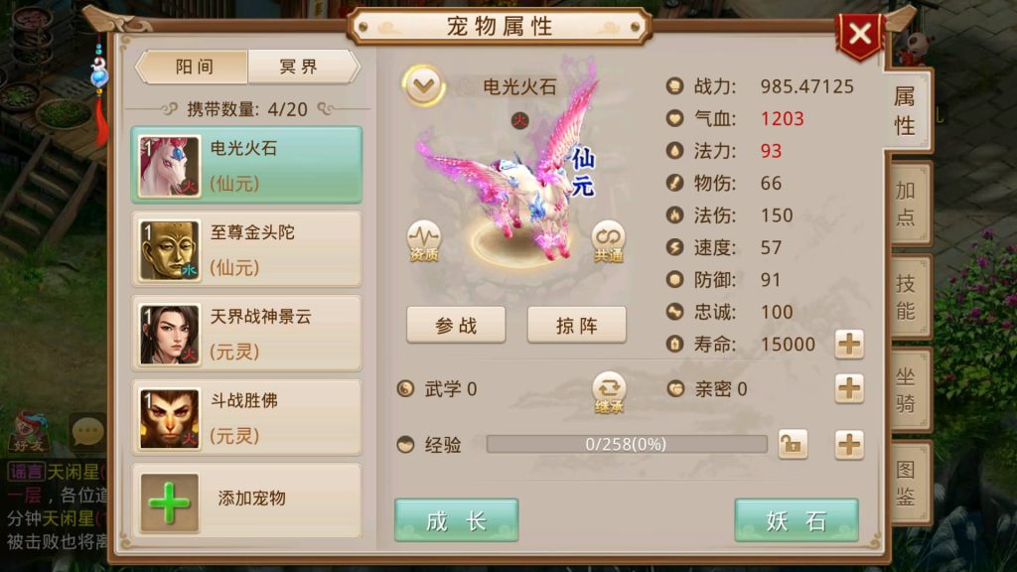Expand the pet name dropdown arrow
The width and height of the screenshot is (1017, 572).
point(423,85)
